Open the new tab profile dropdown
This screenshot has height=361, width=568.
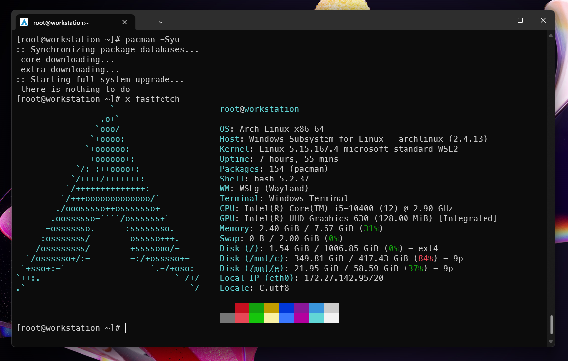[x=161, y=22]
